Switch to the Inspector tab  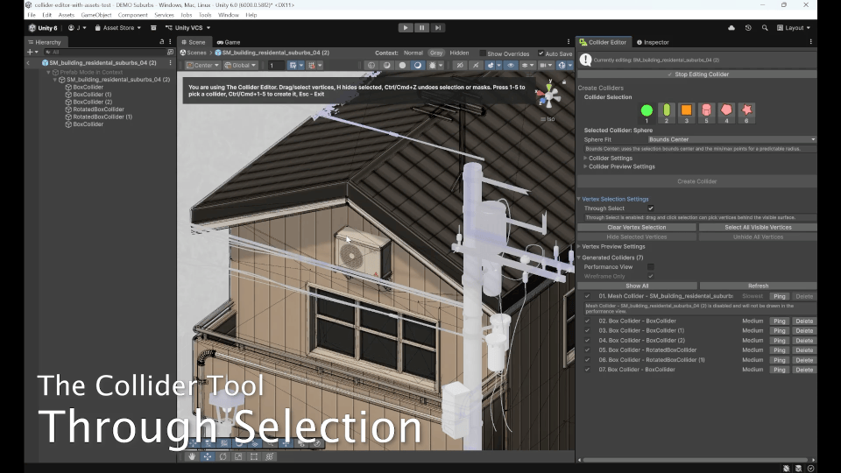click(x=653, y=42)
